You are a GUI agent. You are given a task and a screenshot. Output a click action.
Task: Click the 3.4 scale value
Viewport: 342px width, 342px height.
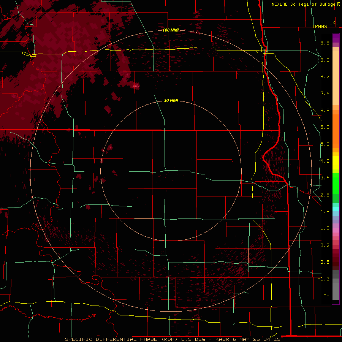tap(325, 178)
